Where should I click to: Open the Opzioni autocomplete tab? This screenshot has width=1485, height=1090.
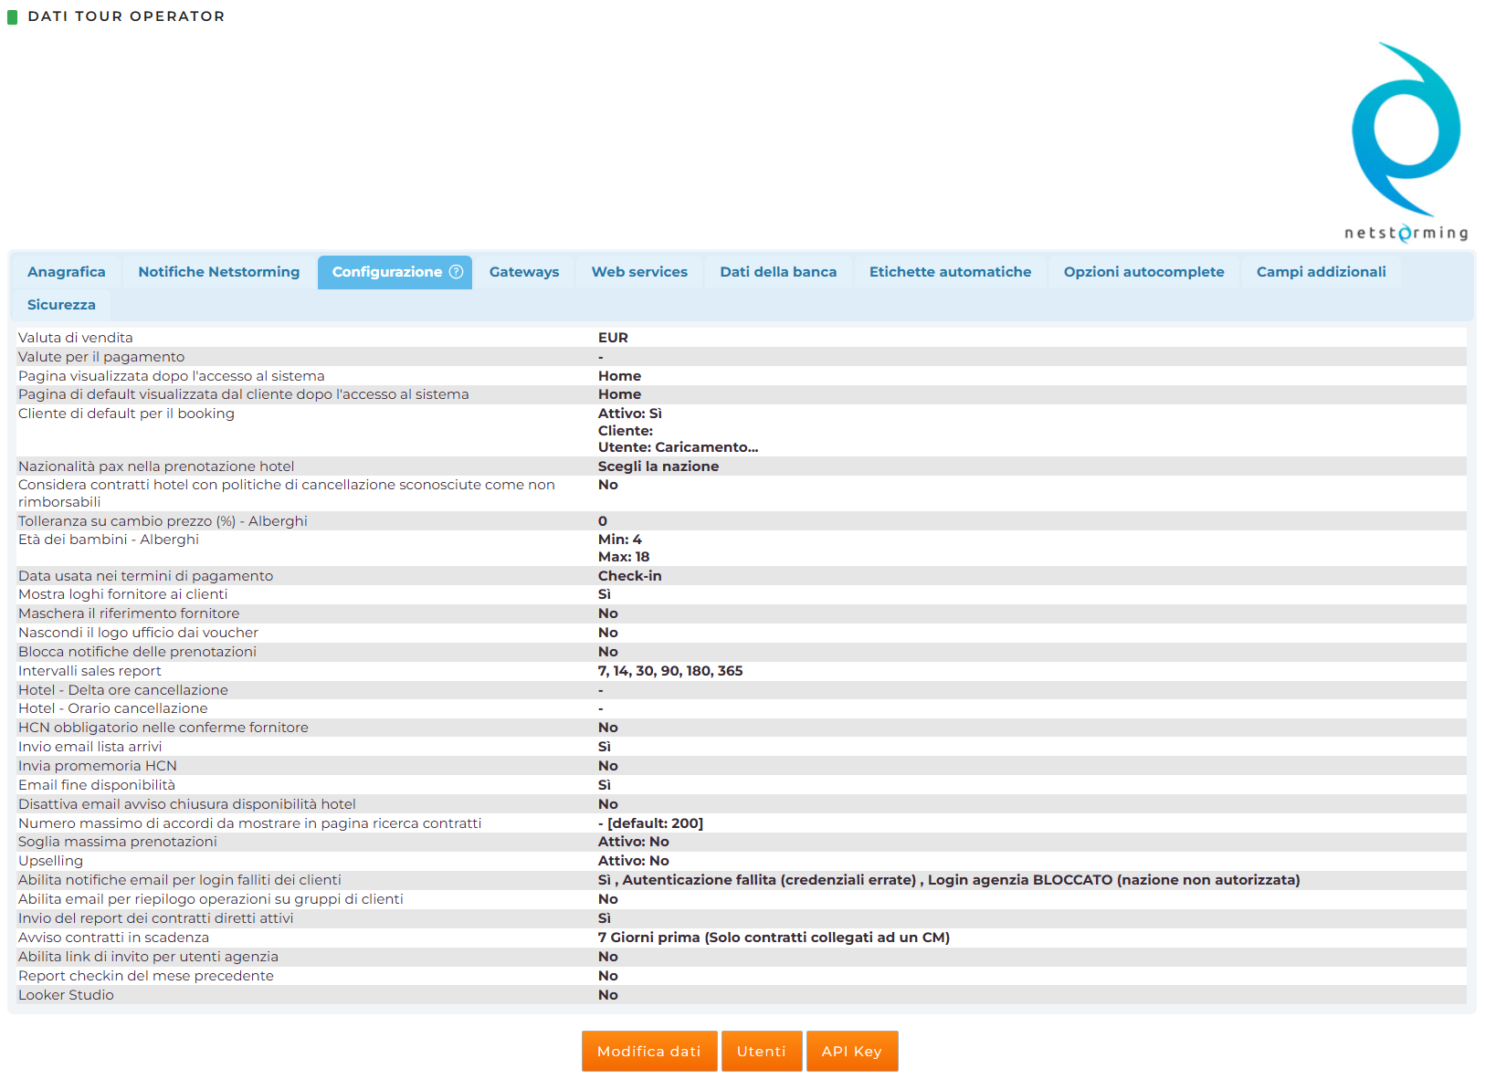point(1143,272)
